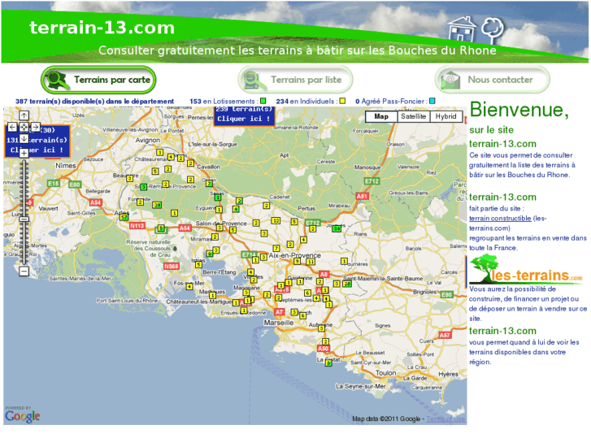
Task: Click the zoom slider handle
Action: tap(24, 219)
